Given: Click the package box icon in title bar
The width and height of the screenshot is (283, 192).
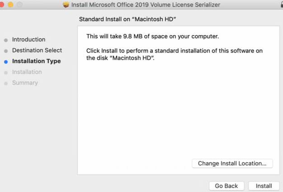Looking at the screenshot, I should [66, 5].
